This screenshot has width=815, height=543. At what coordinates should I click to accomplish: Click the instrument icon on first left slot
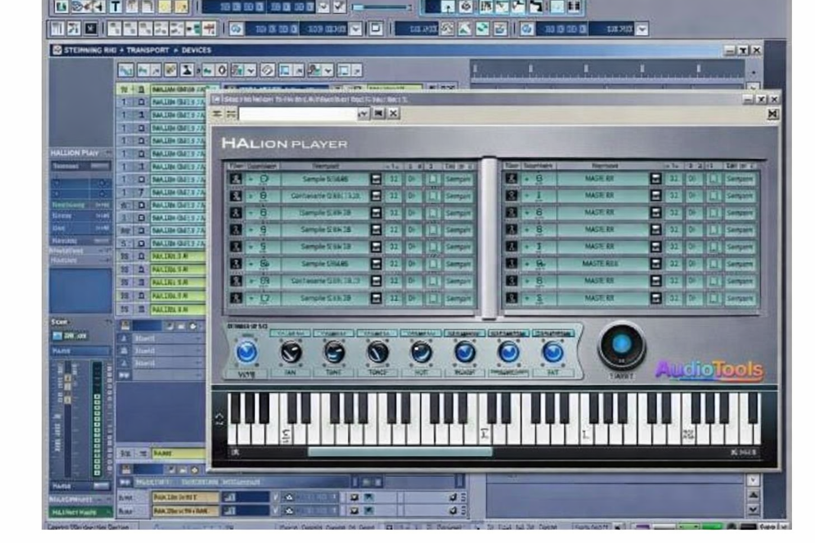click(x=236, y=179)
